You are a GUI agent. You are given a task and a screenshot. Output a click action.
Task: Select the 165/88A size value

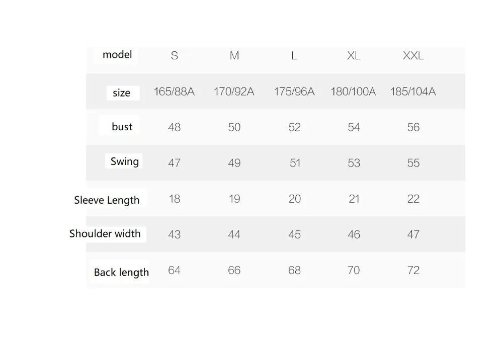pyautogui.click(x=174, y=92)
